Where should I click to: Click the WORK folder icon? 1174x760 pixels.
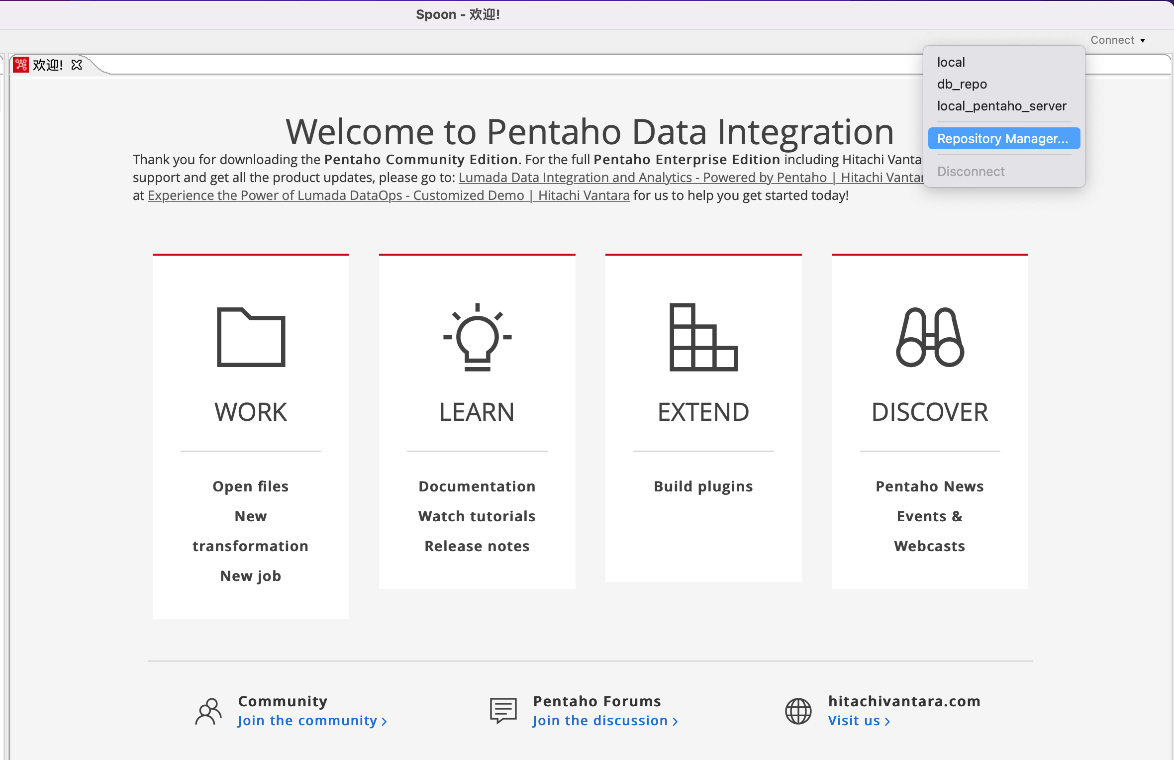coord(251,337)
